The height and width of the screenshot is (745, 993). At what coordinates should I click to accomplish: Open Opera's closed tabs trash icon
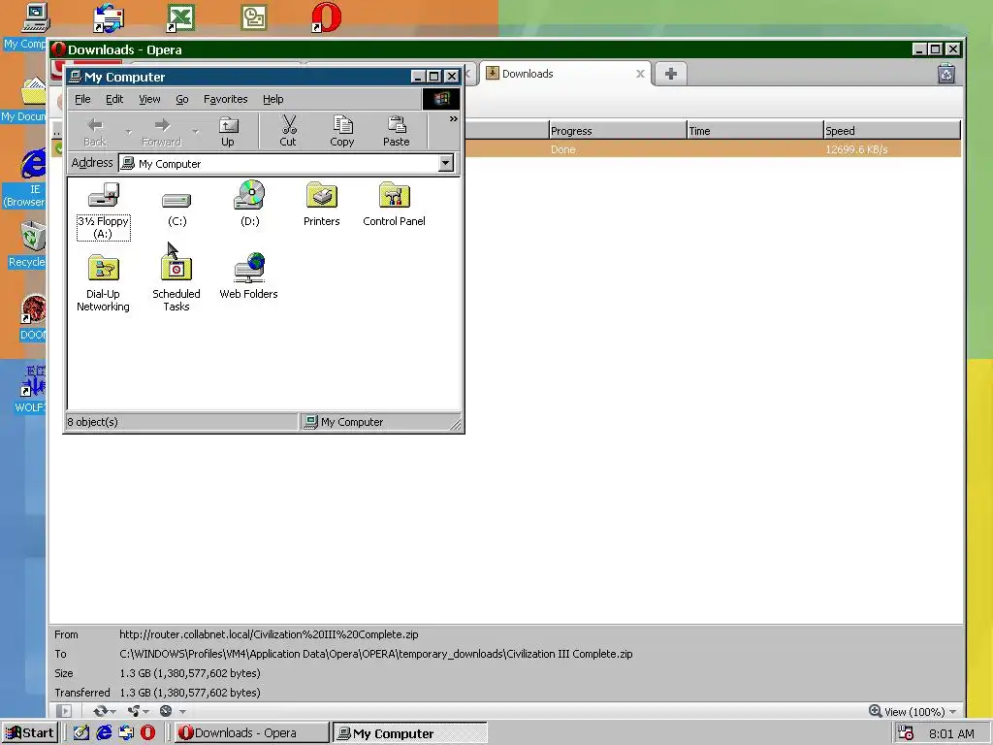pyautogui.click(x=946, y=74)
